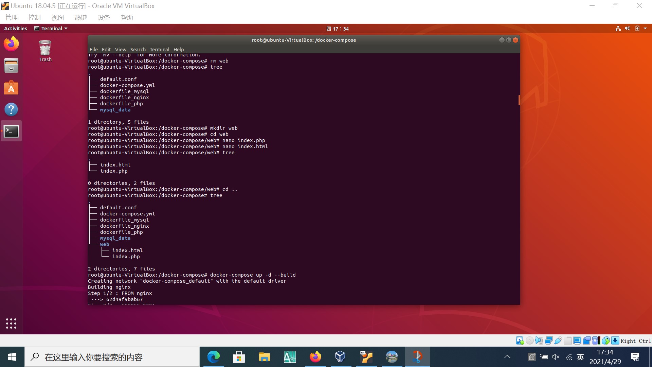Screen dimensions: 652x367
Task: Launch Ubuntu Software from the dock
Action: coord(11,88)
